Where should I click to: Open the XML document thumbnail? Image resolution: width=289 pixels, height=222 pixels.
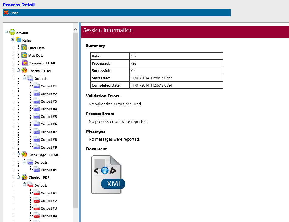coord(108,175)
